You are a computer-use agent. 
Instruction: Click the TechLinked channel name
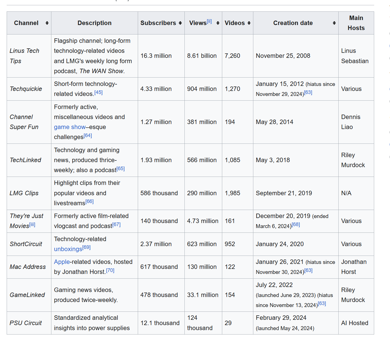tap(25, 160)
